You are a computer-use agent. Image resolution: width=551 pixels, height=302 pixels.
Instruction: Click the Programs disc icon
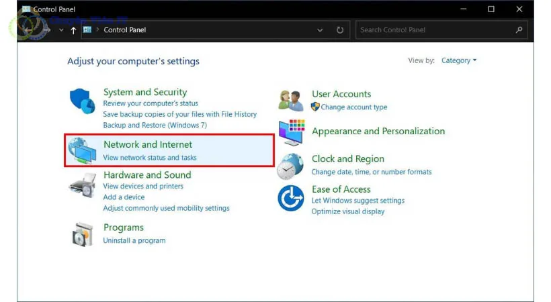83,234
